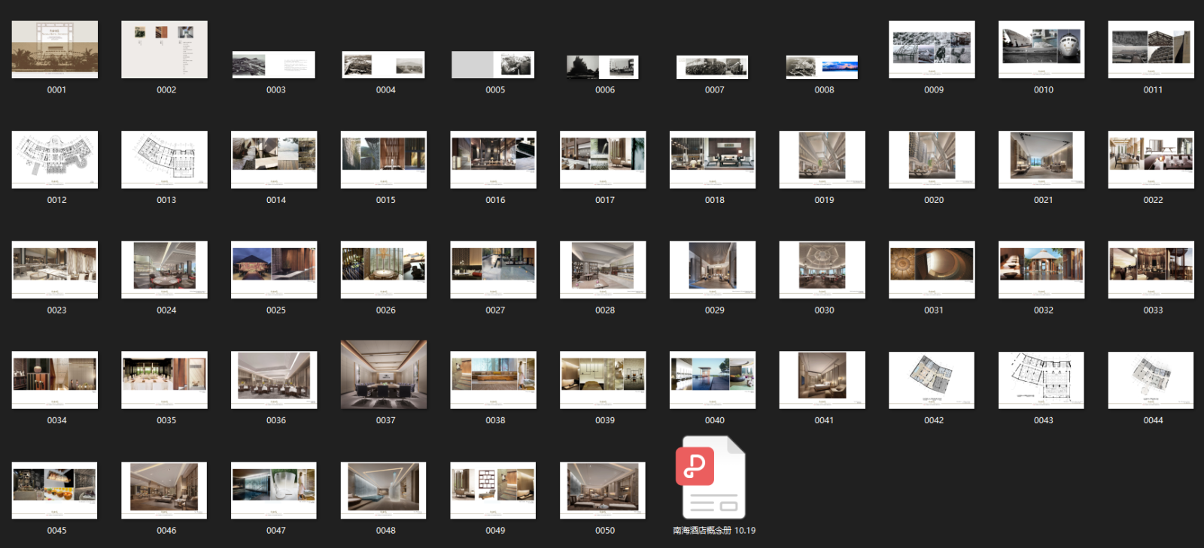The height and width of the screenshot is (548, 1204).
Task: Select thumbnail 0002
Action: click(x=164, y=50)
